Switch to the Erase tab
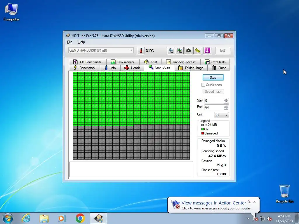 click(219, 68)
